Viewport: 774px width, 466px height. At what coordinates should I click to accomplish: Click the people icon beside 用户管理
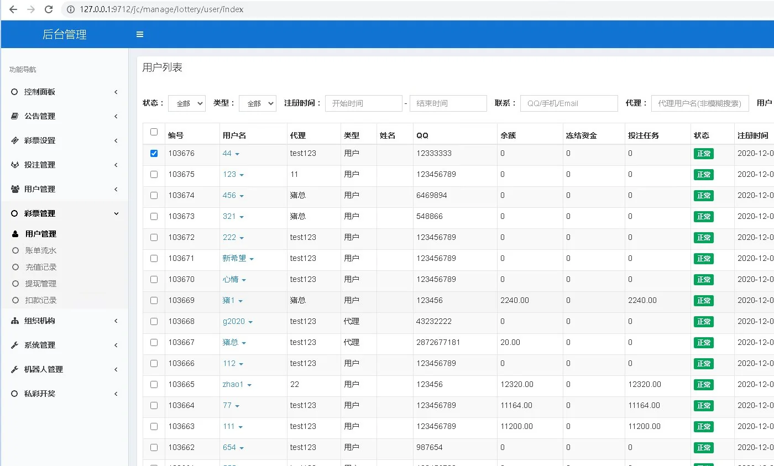pos(15,189)
